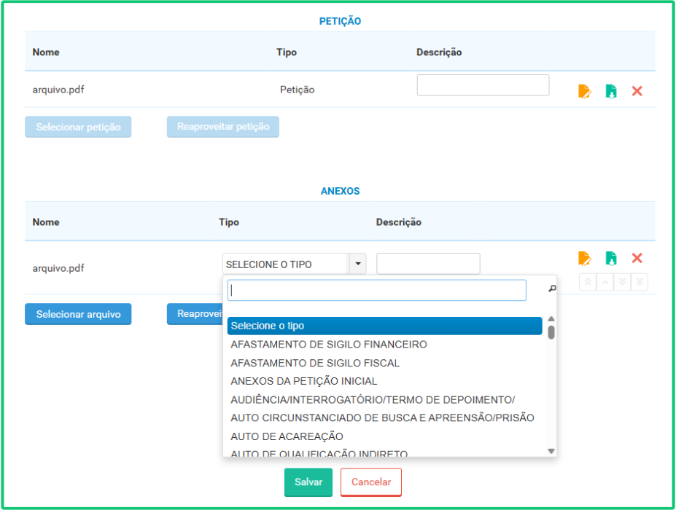The image size is (676, 510).
Task: Click the magnifier icon in type search
Action: click(x=552, y=289)
